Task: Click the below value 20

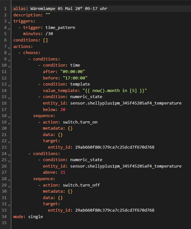Action: [63, 110]
